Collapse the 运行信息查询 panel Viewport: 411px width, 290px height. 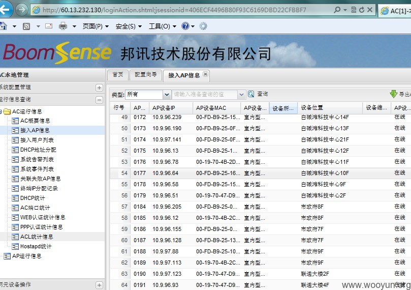(x=99, y=100)
